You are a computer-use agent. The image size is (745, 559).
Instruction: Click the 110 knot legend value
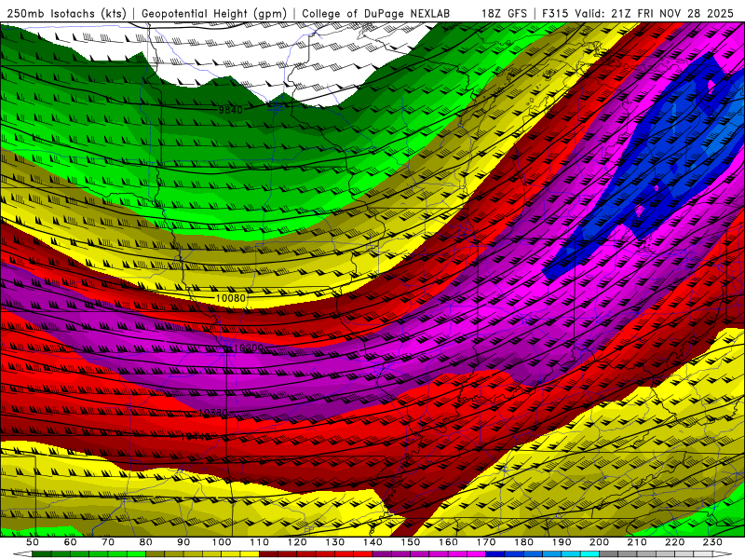pyautogui.click(x=259, y=542)
